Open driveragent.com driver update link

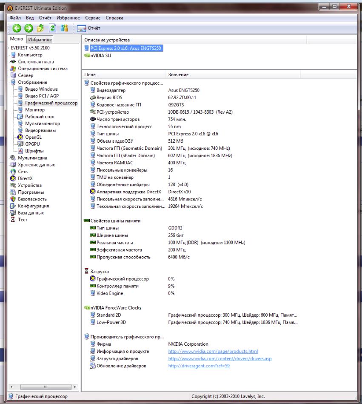[199, 366]
